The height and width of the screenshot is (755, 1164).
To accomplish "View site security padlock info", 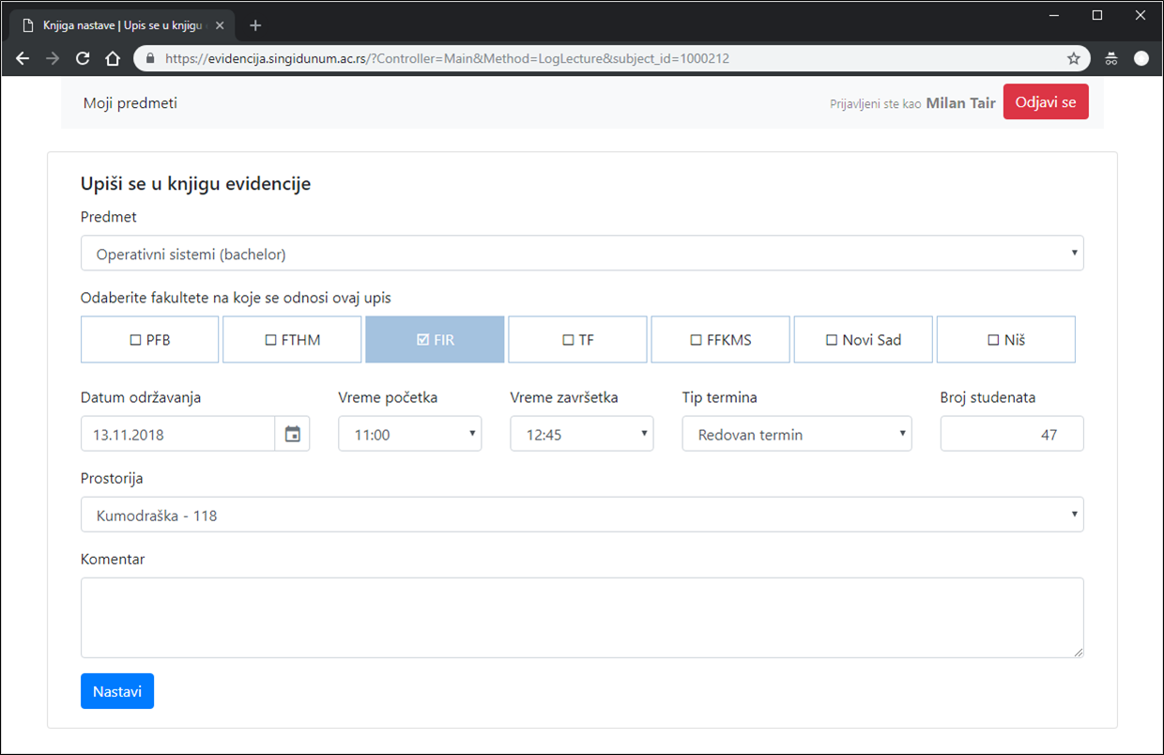I will (x=150, y=58).
